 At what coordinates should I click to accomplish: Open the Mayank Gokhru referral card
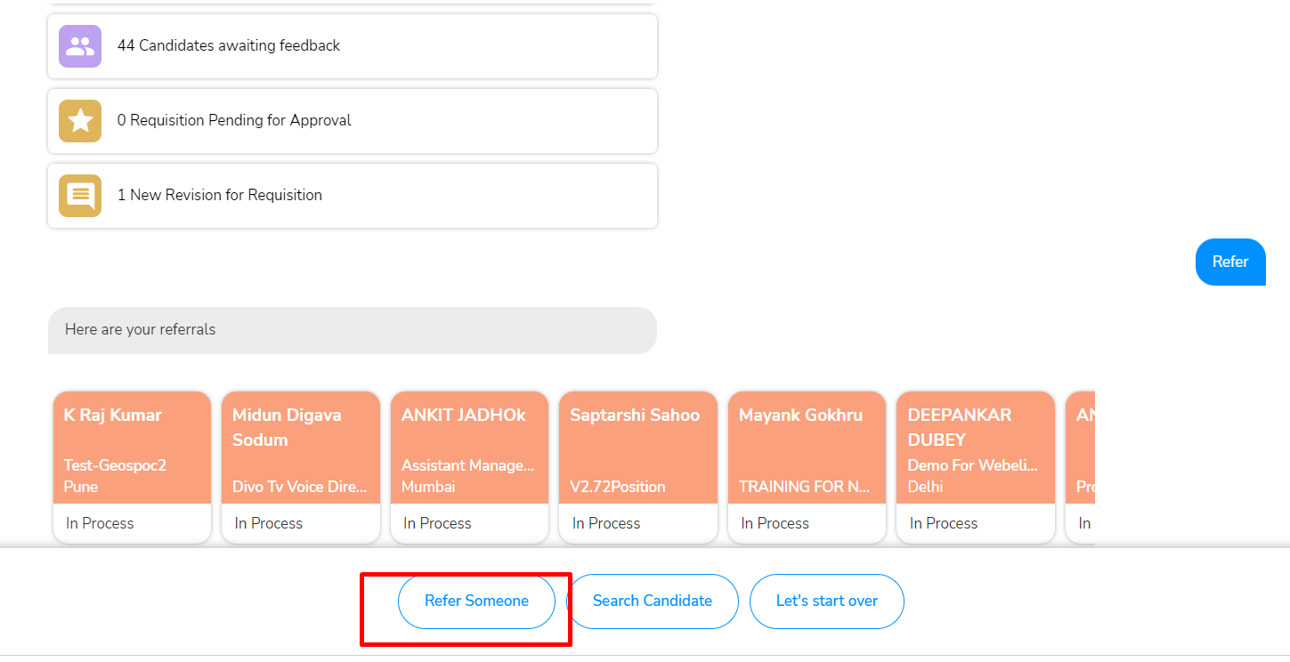(x=807, y=467)
